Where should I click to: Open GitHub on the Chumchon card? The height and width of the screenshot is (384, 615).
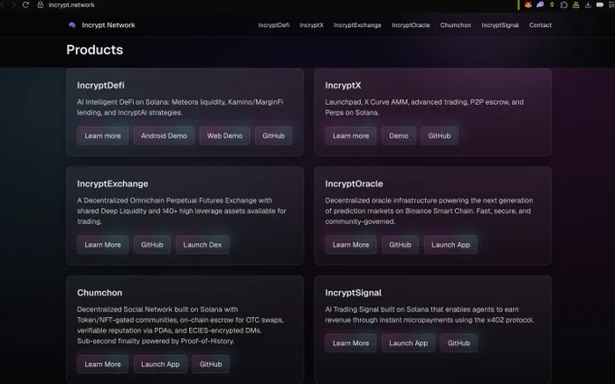(211, 364)
